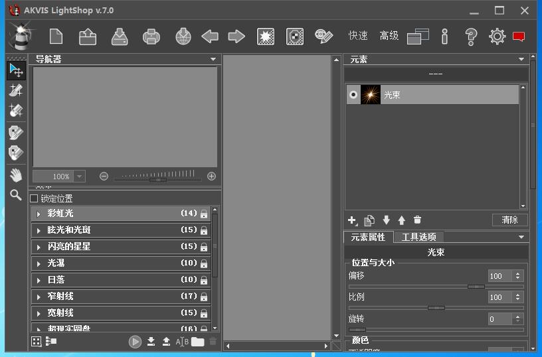This screenshot has height=357, width=542.
Task: Select the Hand tool
Action: 16,175
